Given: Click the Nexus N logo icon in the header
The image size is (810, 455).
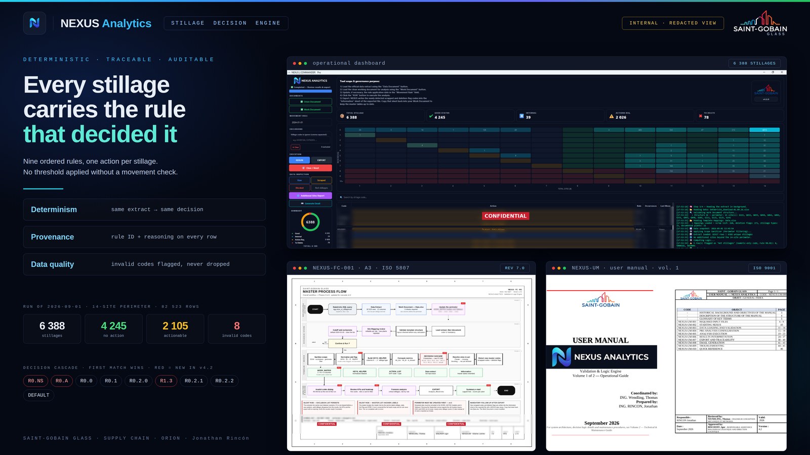Looking at the screenshot, I should coord(34,23).
